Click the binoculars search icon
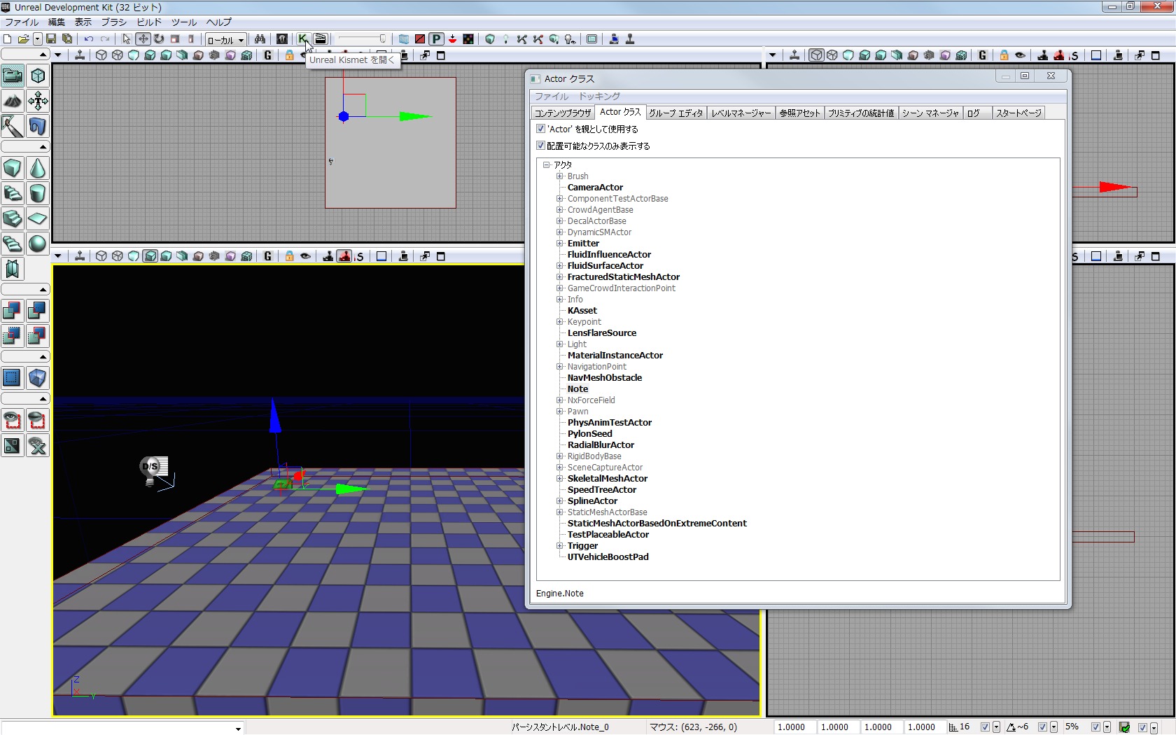This screenshot has height=735, width=1176. click(x=260, y=39)
